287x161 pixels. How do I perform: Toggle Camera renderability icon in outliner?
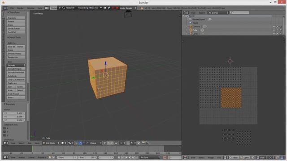[x=281, y=27]
